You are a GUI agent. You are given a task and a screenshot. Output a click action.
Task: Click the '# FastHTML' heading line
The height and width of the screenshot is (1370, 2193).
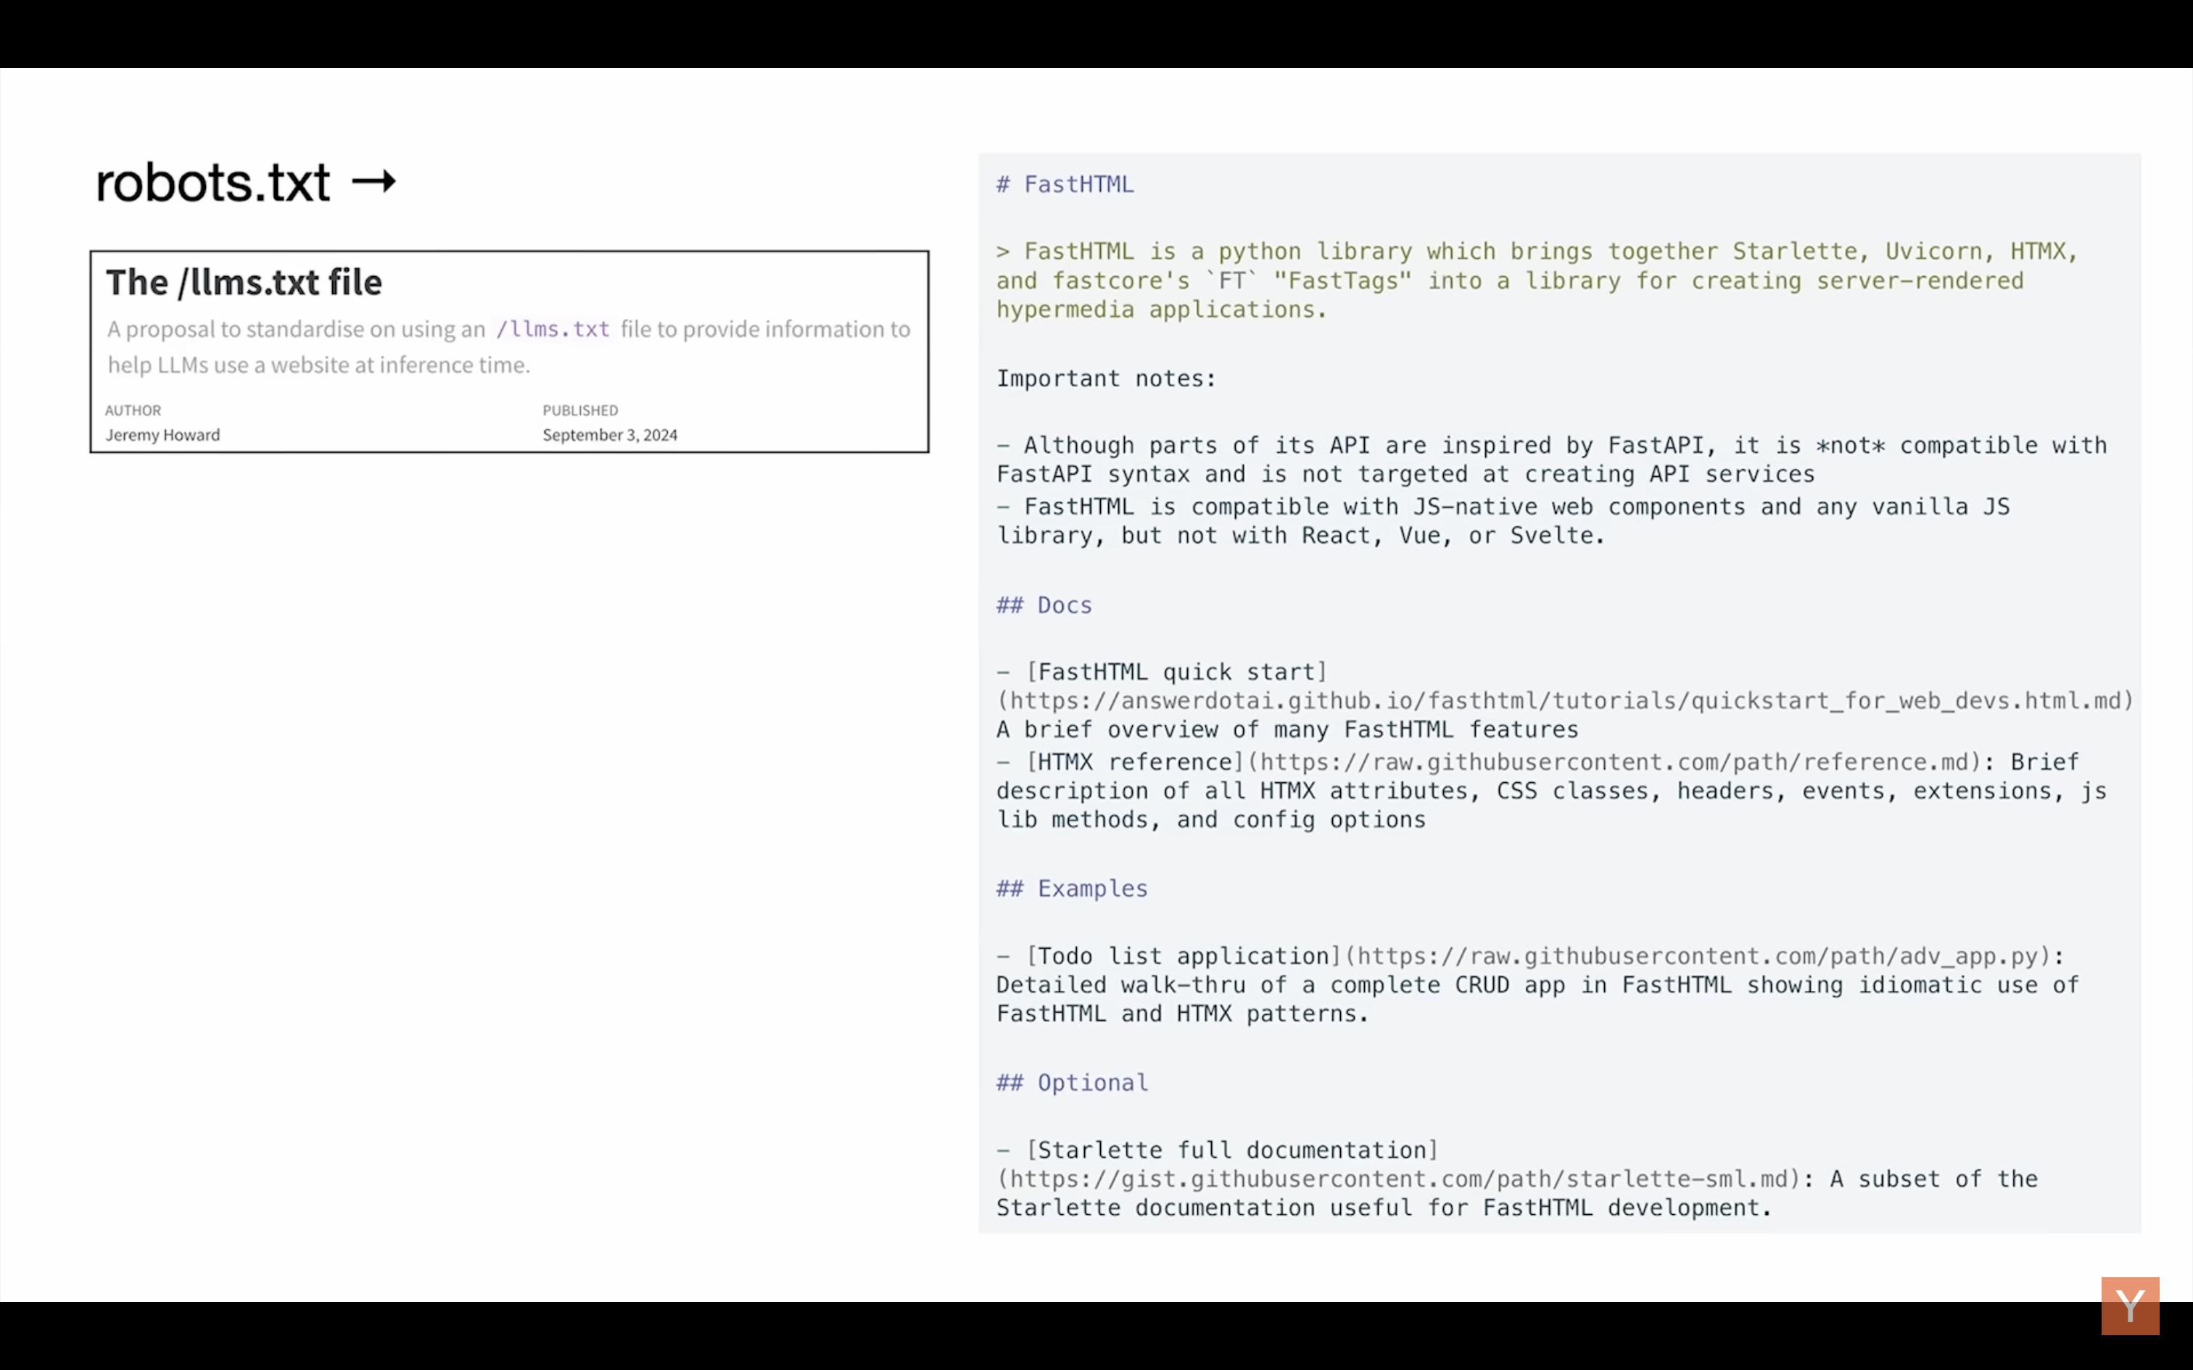(1065, 184)
